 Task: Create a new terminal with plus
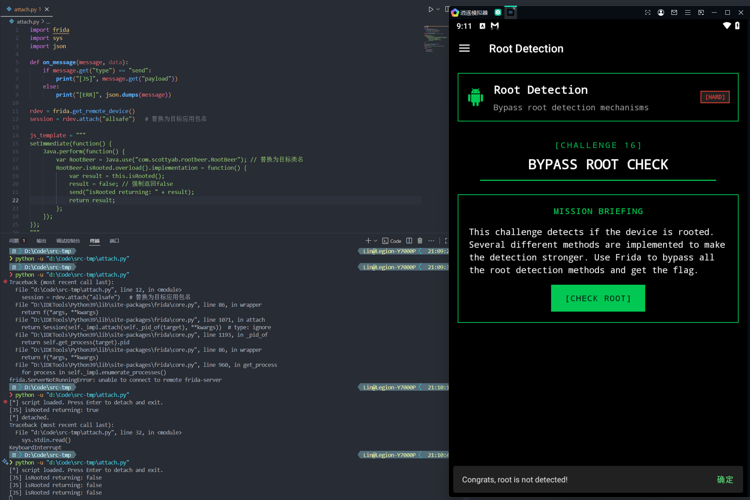[x=368, y=241]
